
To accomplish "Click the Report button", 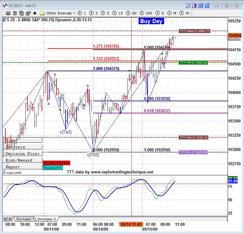I will coord(22,167).
